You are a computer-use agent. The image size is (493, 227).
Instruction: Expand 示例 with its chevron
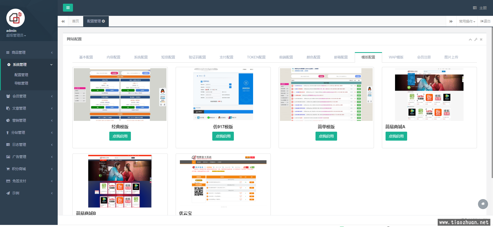tap(52, 193)
